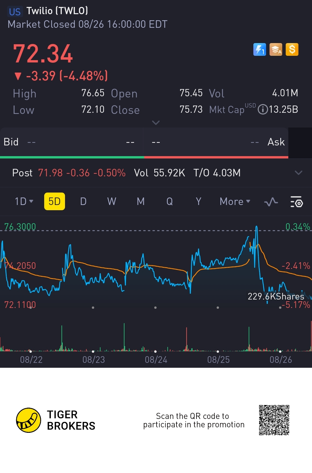Expand more quote details chevron

click(x=156, y=123)
